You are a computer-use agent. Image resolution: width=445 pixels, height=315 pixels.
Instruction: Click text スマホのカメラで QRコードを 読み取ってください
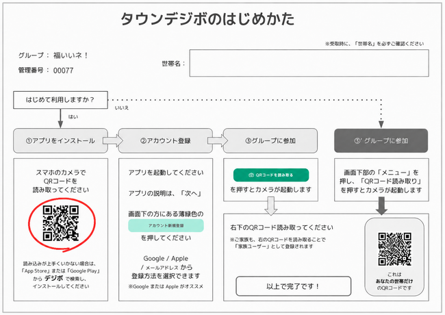coord(61,181)
